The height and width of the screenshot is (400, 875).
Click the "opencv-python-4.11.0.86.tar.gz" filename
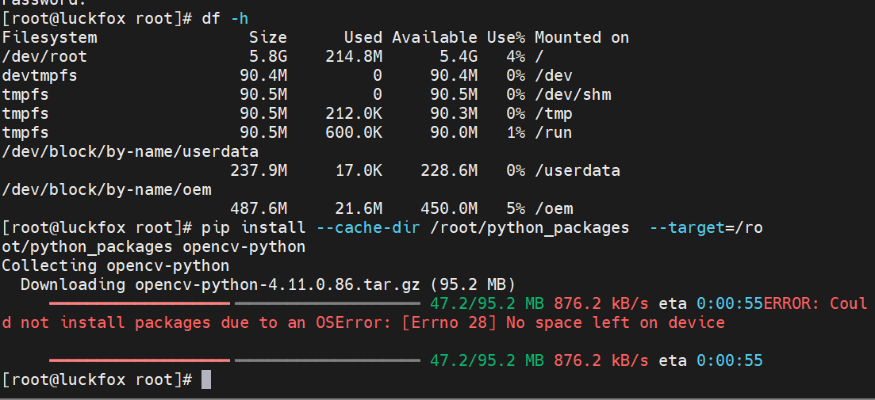coord(278,284)
